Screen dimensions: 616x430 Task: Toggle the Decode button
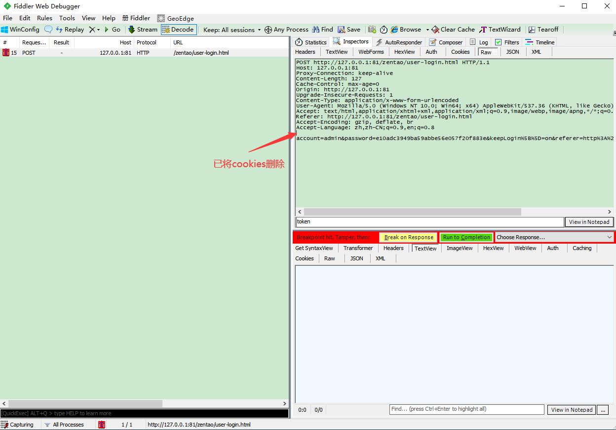(179, 30)
